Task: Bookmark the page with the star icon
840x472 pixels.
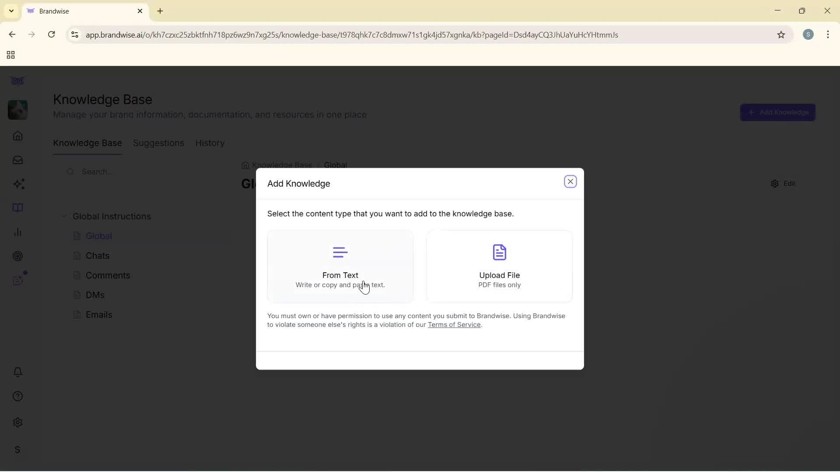Action: tap(782, 35)
